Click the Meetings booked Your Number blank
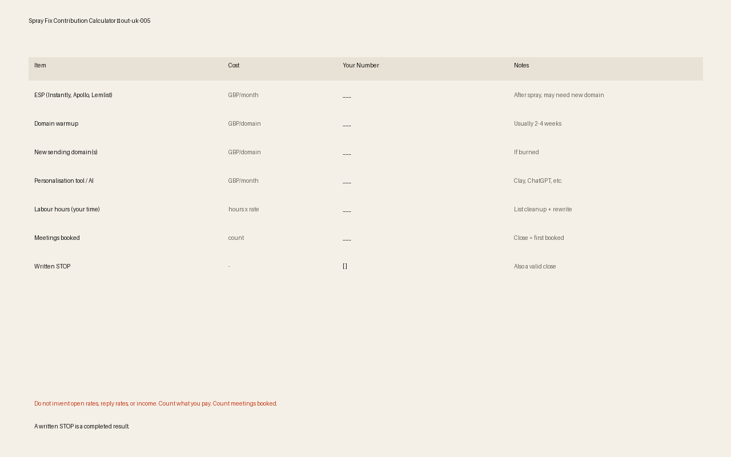Image resolution: width=731 pixels, height=457 pixels. tap(347, 238)
